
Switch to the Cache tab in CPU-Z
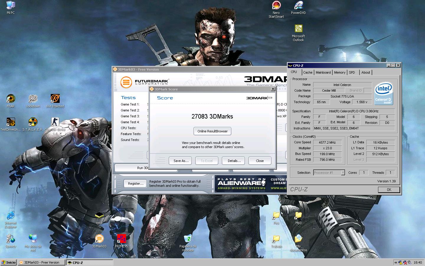pos(308,72)
